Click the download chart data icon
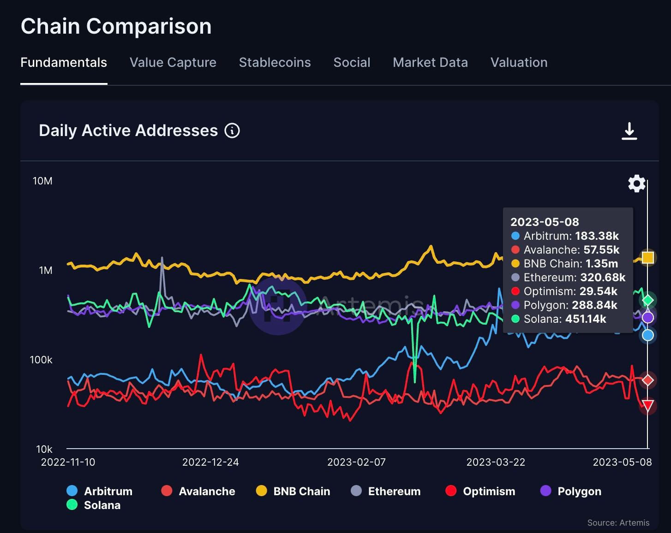671x533 pixels. tap(629, 131)
